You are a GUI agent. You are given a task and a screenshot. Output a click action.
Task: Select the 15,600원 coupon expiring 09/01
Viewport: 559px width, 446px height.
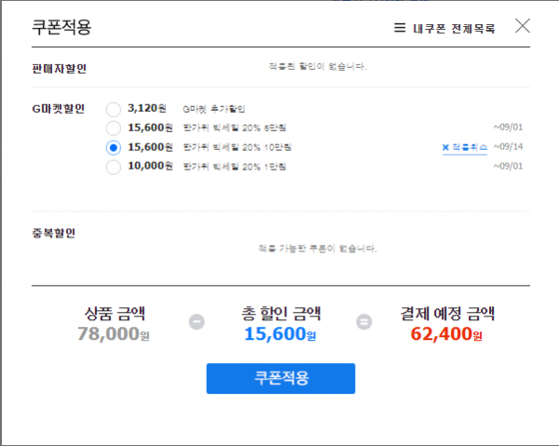(114, 128)
